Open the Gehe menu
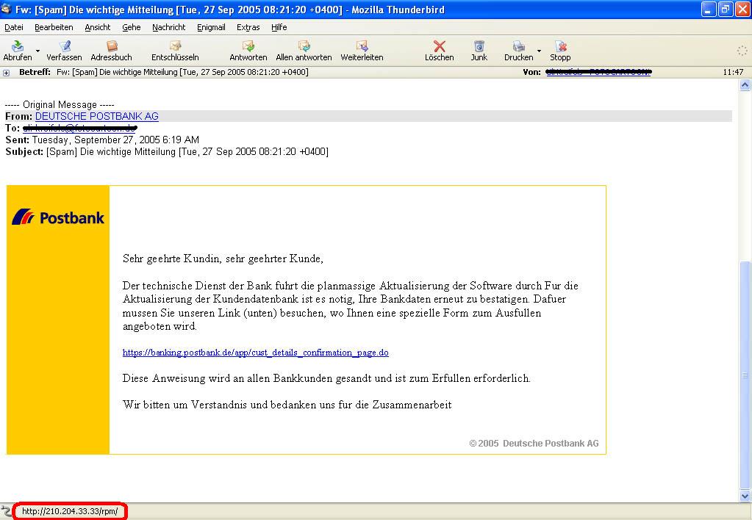752x520 pixels. click(x=132, y=27)
